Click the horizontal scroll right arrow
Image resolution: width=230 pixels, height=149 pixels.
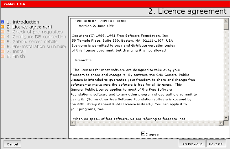pyautogui.click(x=220, y=123)
